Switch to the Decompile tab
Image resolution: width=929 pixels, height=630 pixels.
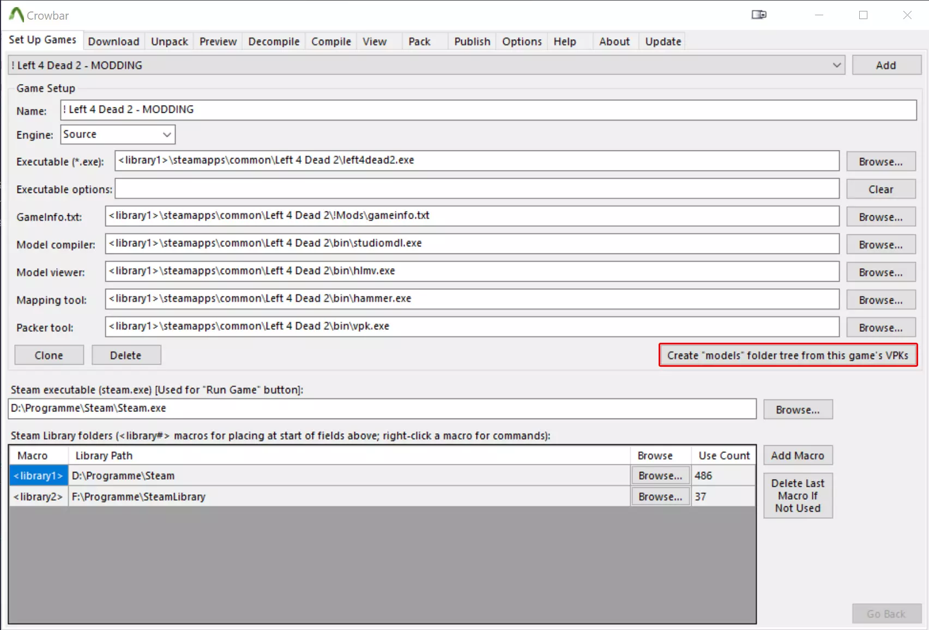pos(274,41)
